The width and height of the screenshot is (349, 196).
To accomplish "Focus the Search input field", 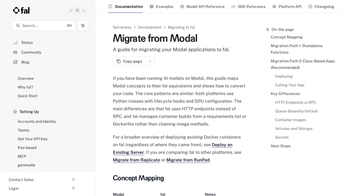I will click(44, 26).
